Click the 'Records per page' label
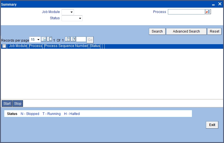Image resolution: width=224 pixels, height=143 pixels. [15, 40]
